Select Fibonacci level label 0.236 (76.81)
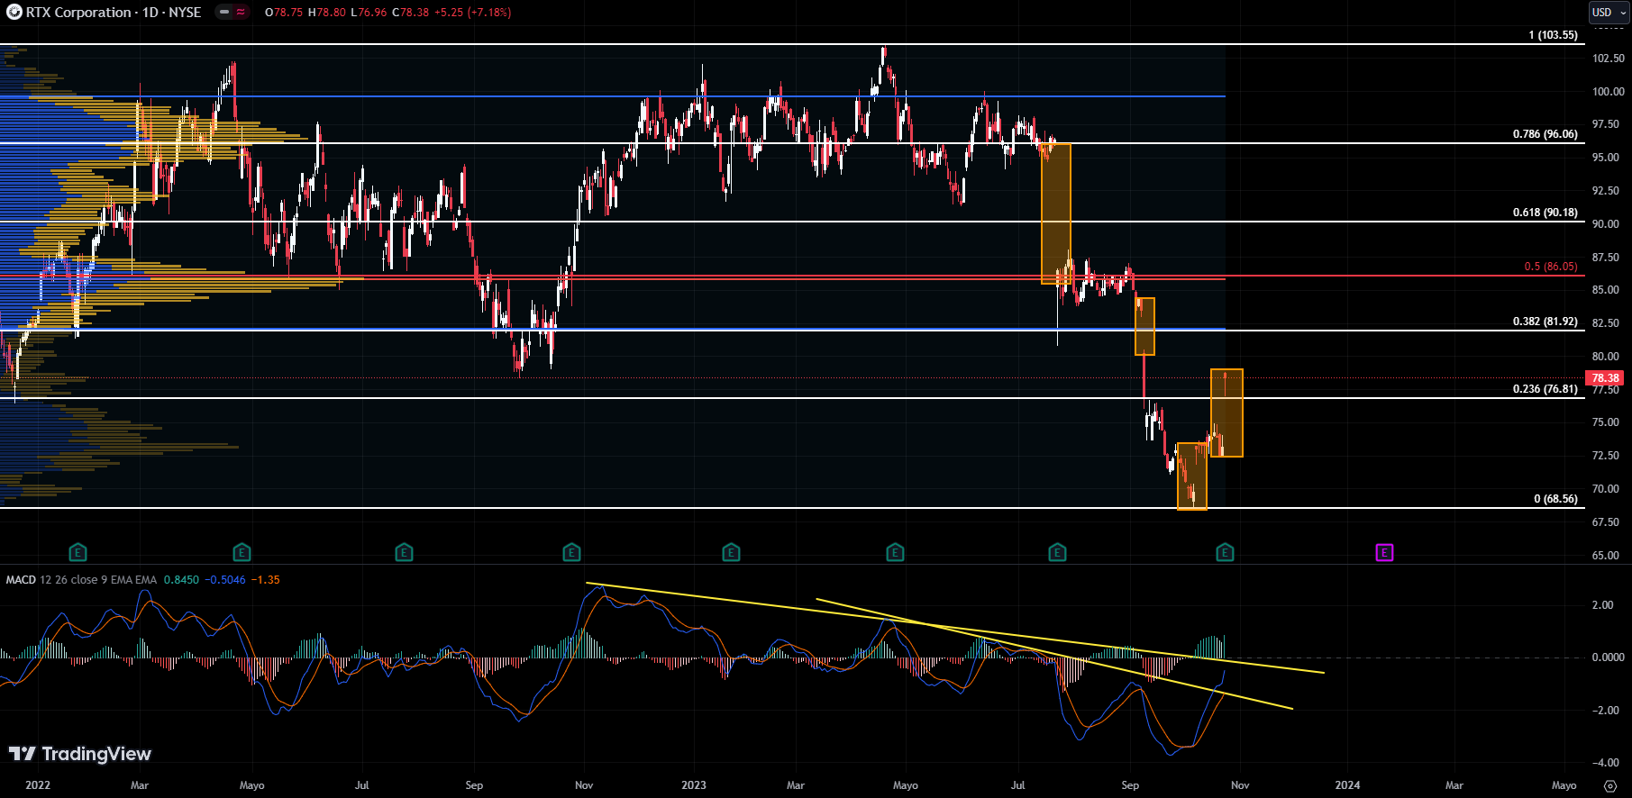This screenshot has height=798, width=1632. coord(1545,389)
